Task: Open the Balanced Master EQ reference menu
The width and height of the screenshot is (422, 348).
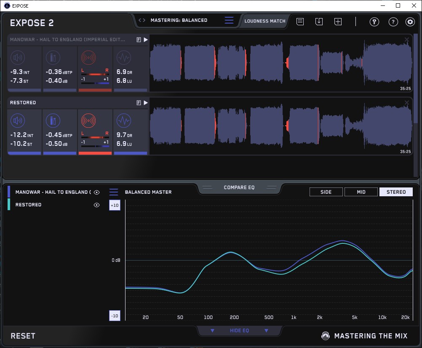Action: (114, 192)
